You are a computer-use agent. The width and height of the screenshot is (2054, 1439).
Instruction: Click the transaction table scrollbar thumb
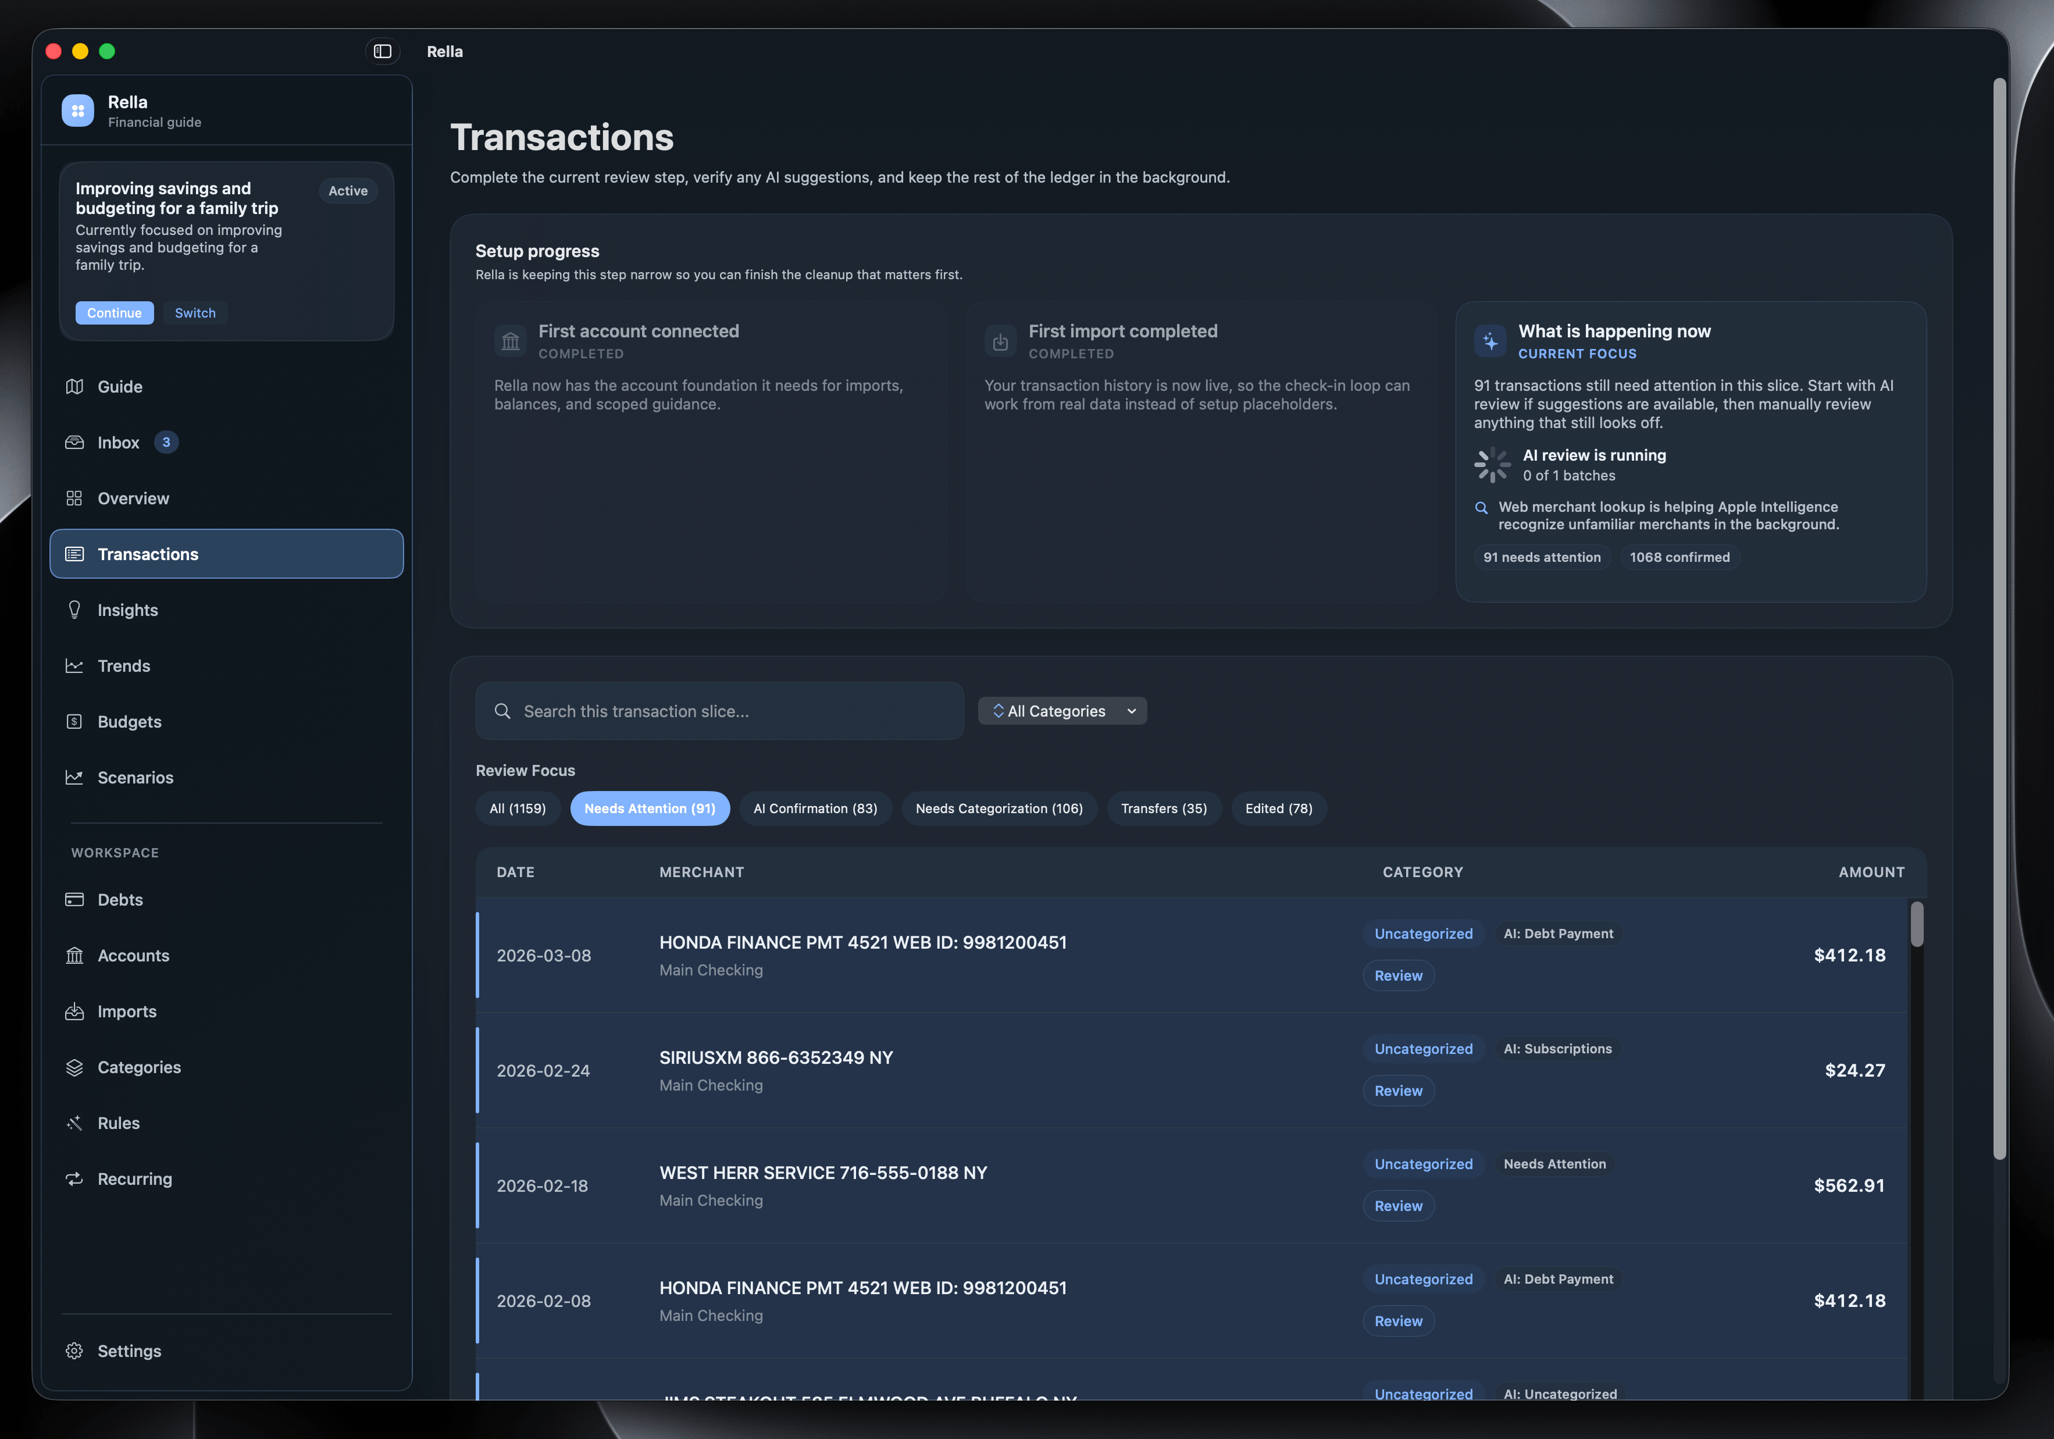pyautogui.click(x=1916, y=924)
